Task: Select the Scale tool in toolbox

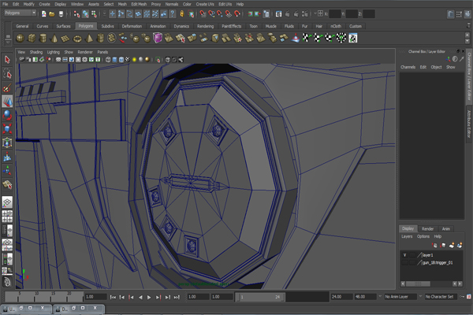Action: (7, 128)
